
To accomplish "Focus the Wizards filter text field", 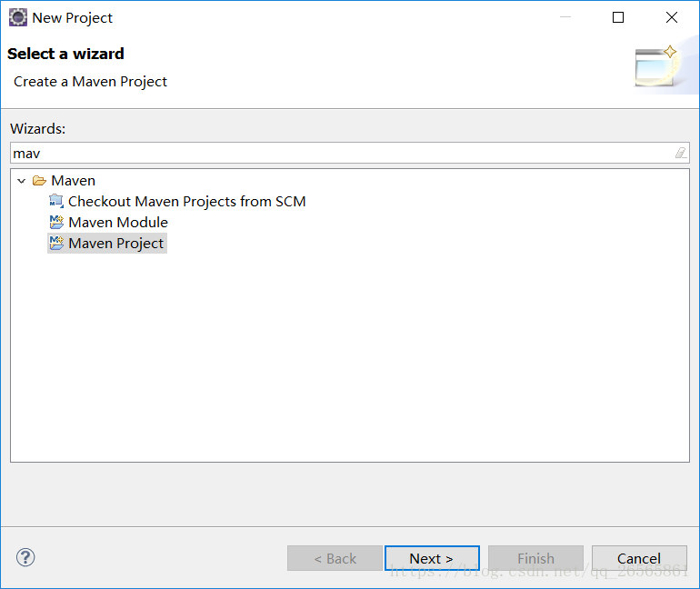I will [x=342, y=153].
